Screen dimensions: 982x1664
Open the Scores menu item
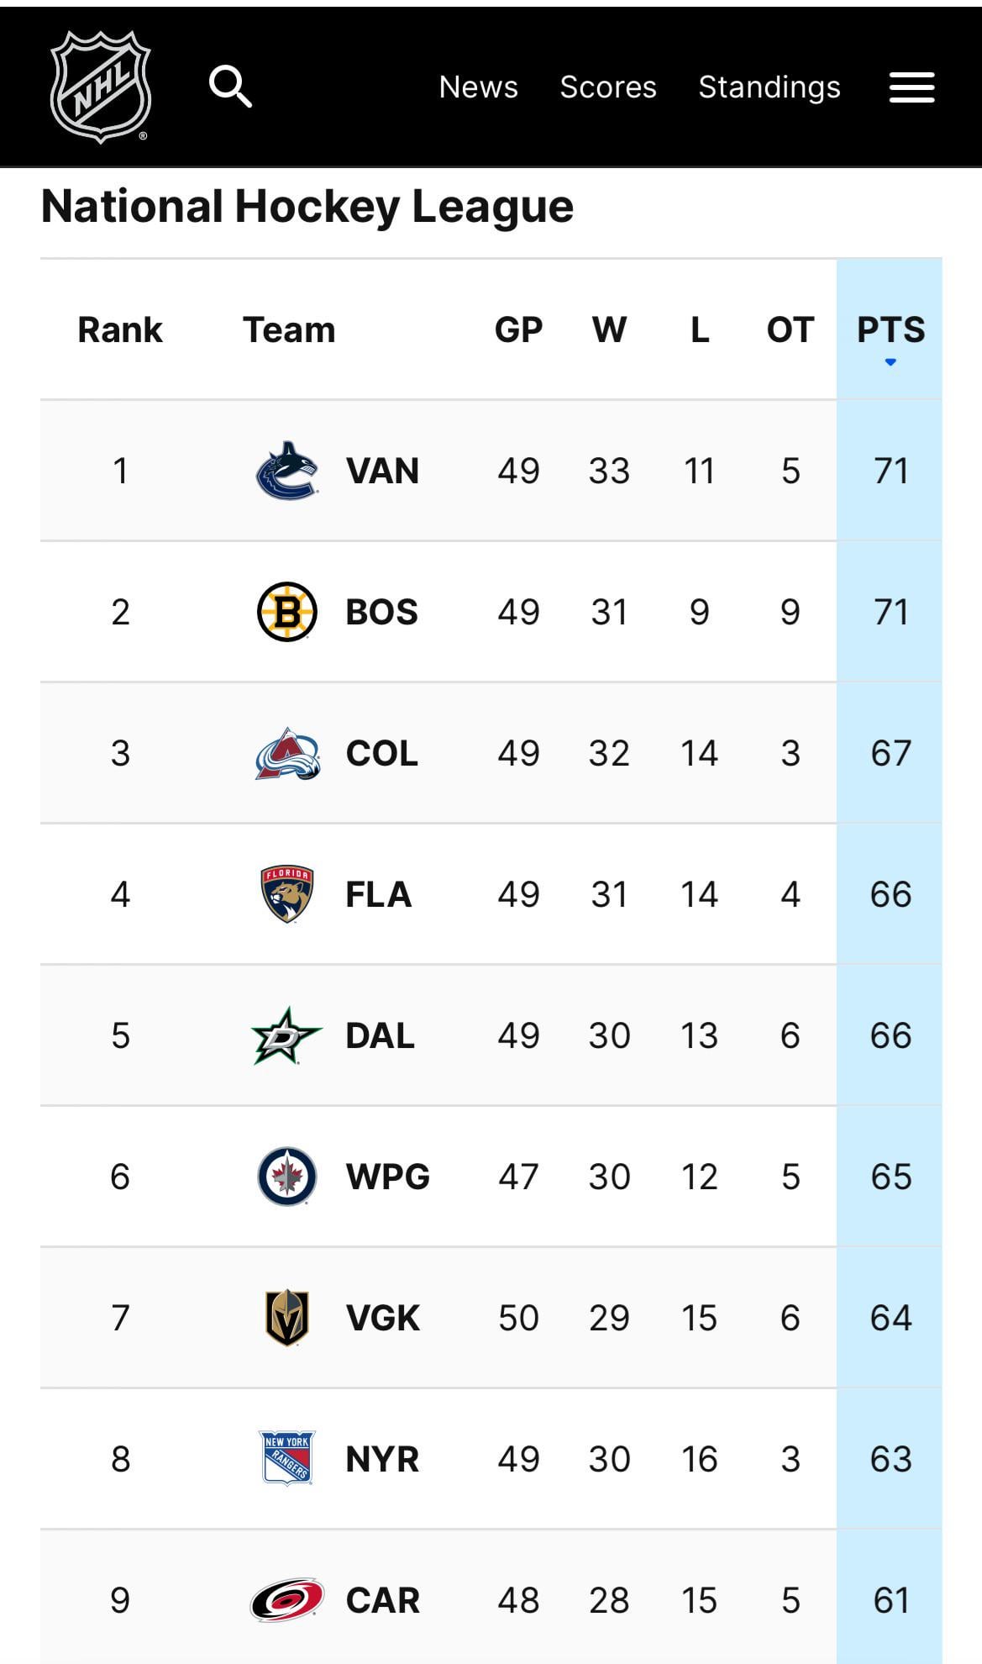click(x=608, y=87)
